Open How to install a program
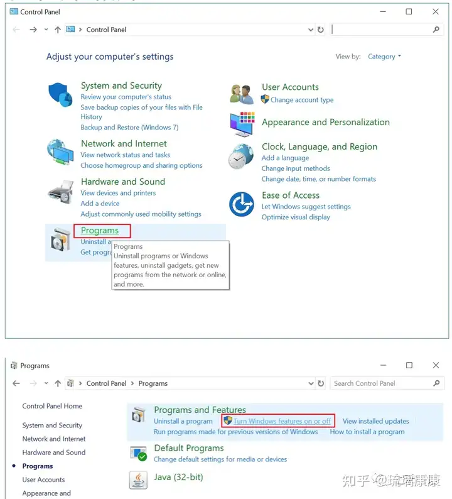This screenshot has width=452, height=499. pos(367,432)
